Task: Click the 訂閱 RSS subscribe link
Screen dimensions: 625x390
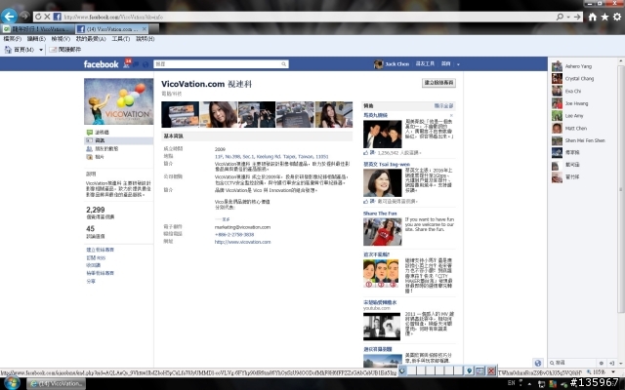Action: (96, 257)
